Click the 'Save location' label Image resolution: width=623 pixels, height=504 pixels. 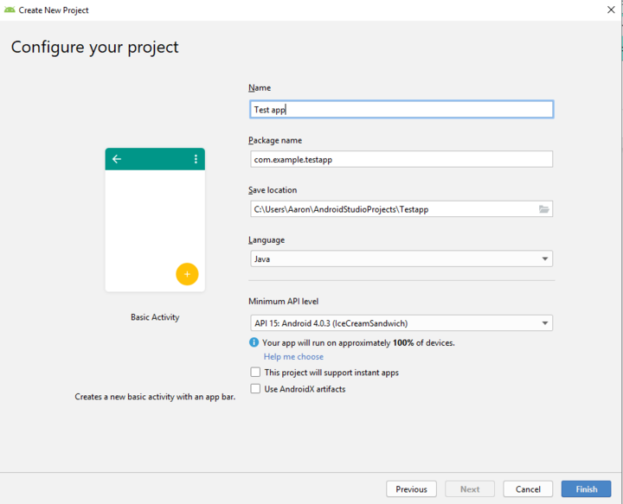click(x=273, y=190)
